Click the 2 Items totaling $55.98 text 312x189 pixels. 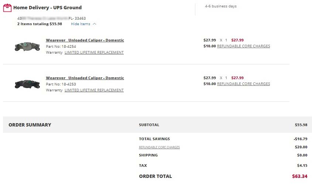click(40, 24)
